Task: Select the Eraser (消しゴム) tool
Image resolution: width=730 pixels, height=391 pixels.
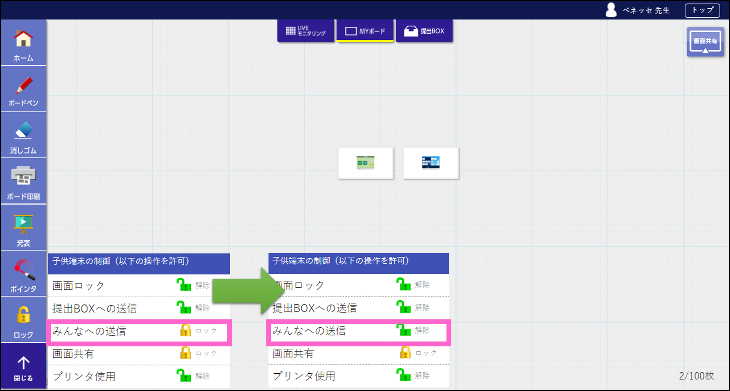Action: (23, 136)
